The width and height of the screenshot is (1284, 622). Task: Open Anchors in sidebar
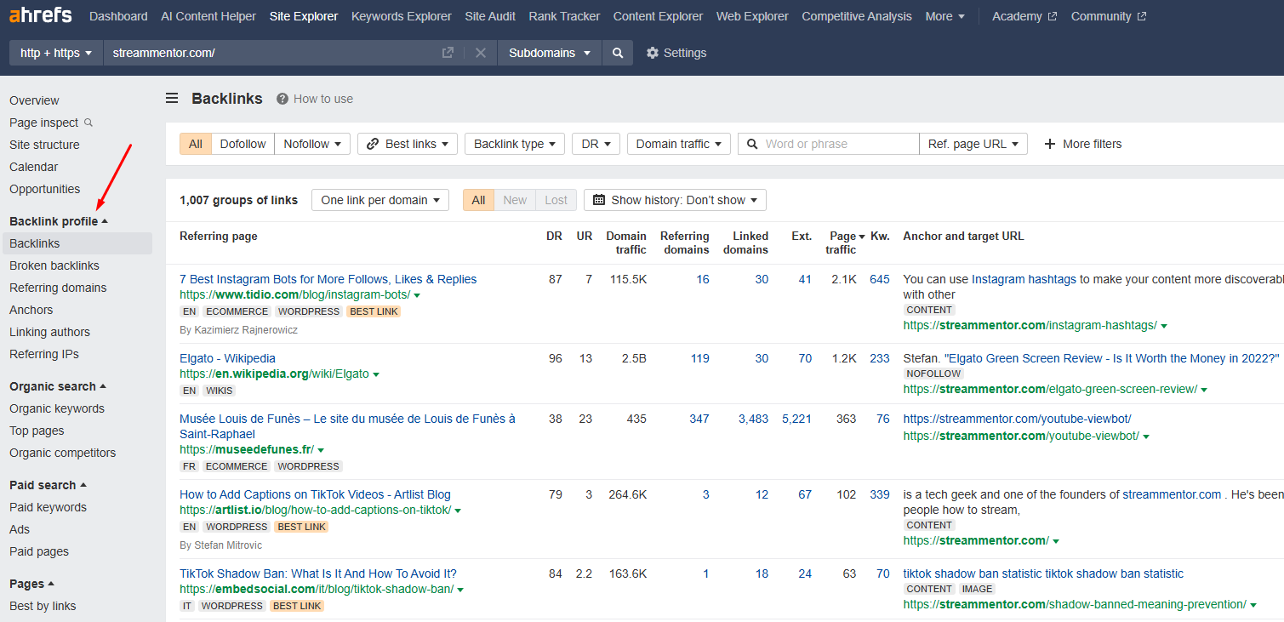[31, 310]
